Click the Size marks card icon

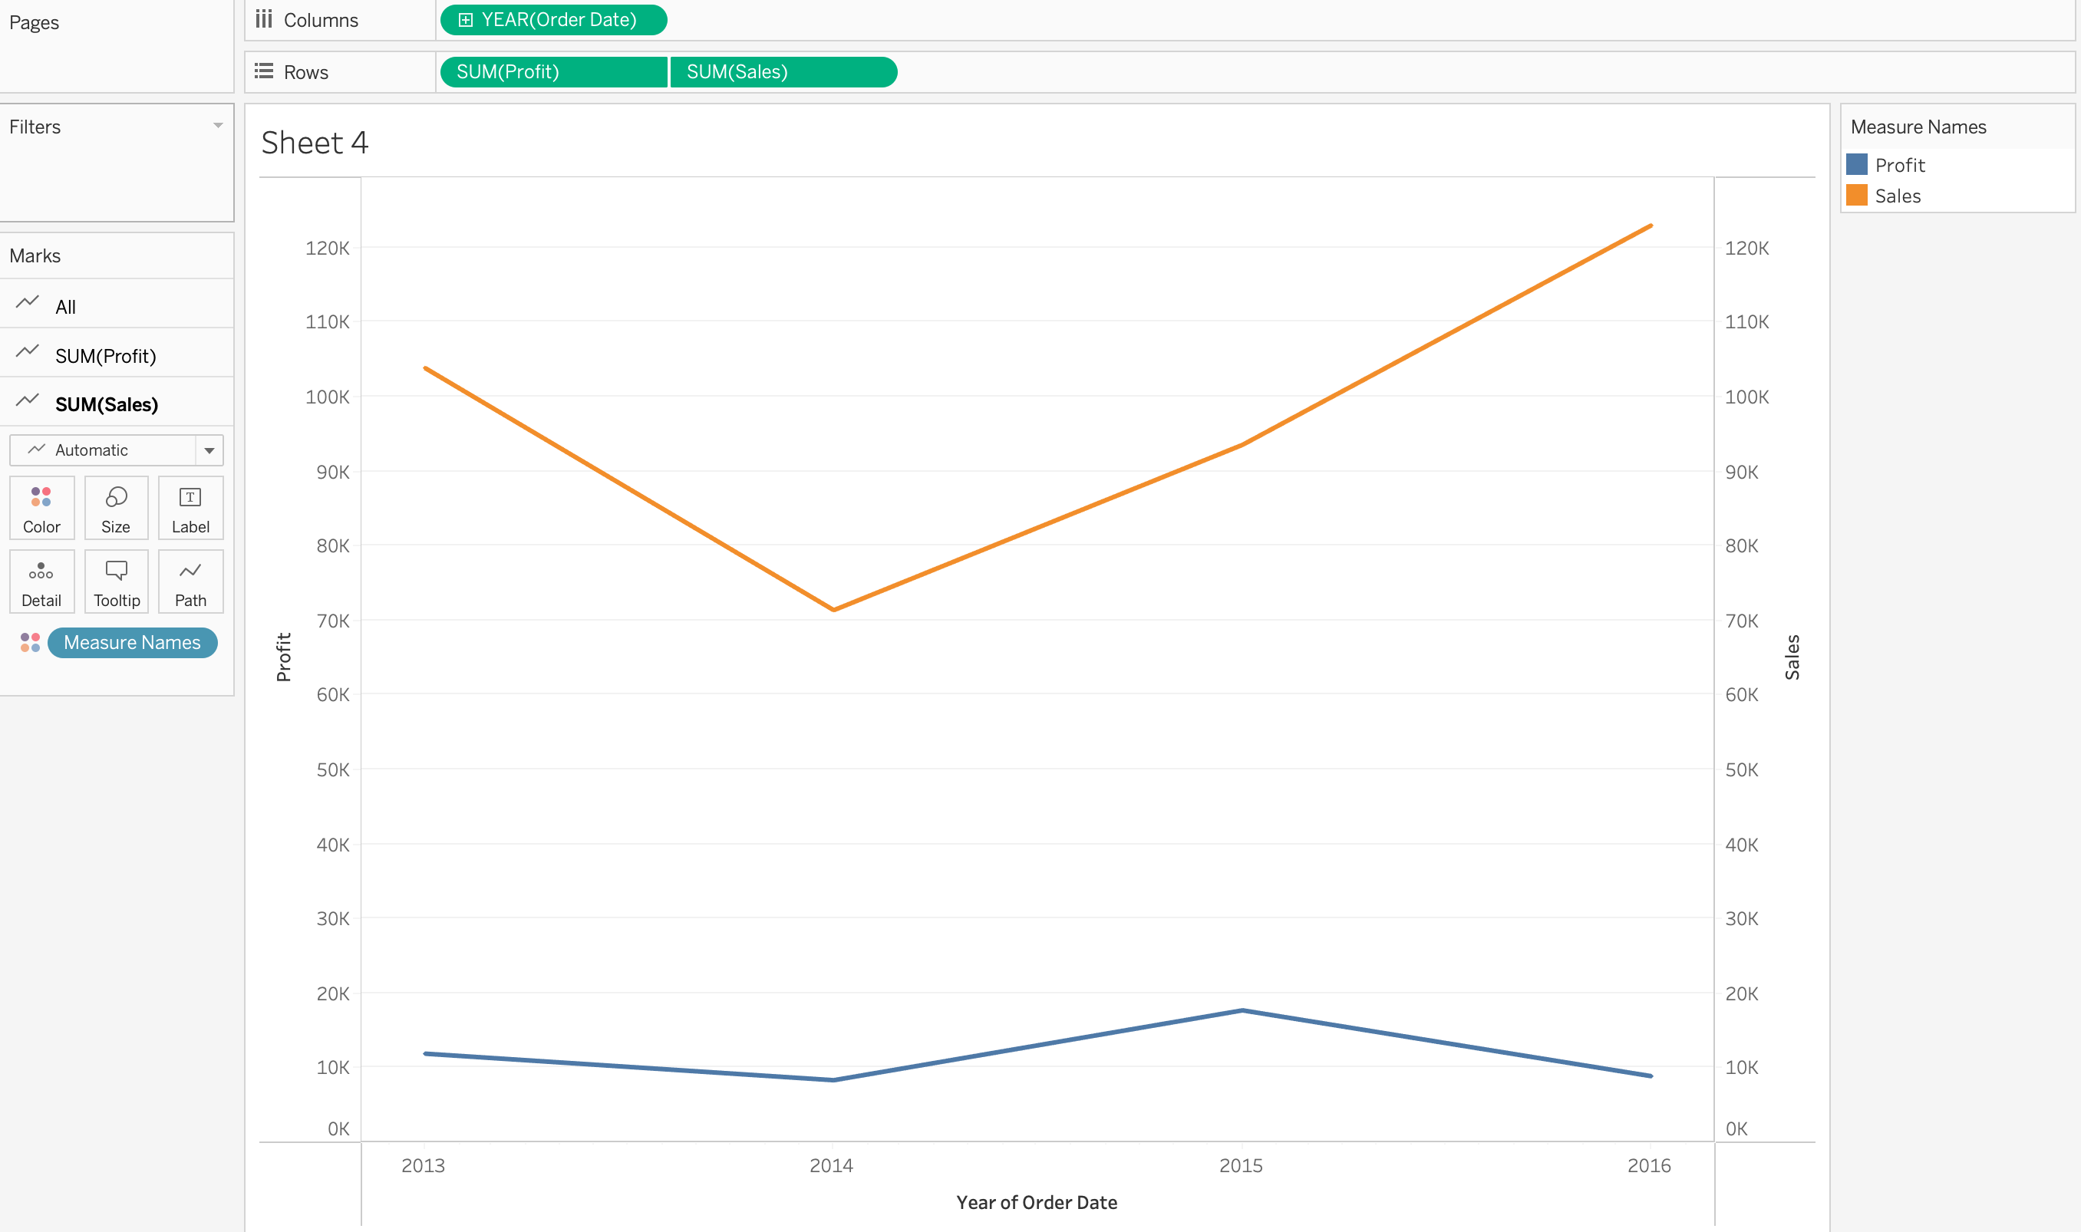(x=117, y=497)
